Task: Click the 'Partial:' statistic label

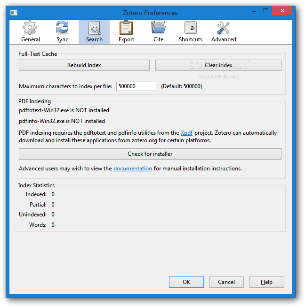Action: [x=38, y=205]
